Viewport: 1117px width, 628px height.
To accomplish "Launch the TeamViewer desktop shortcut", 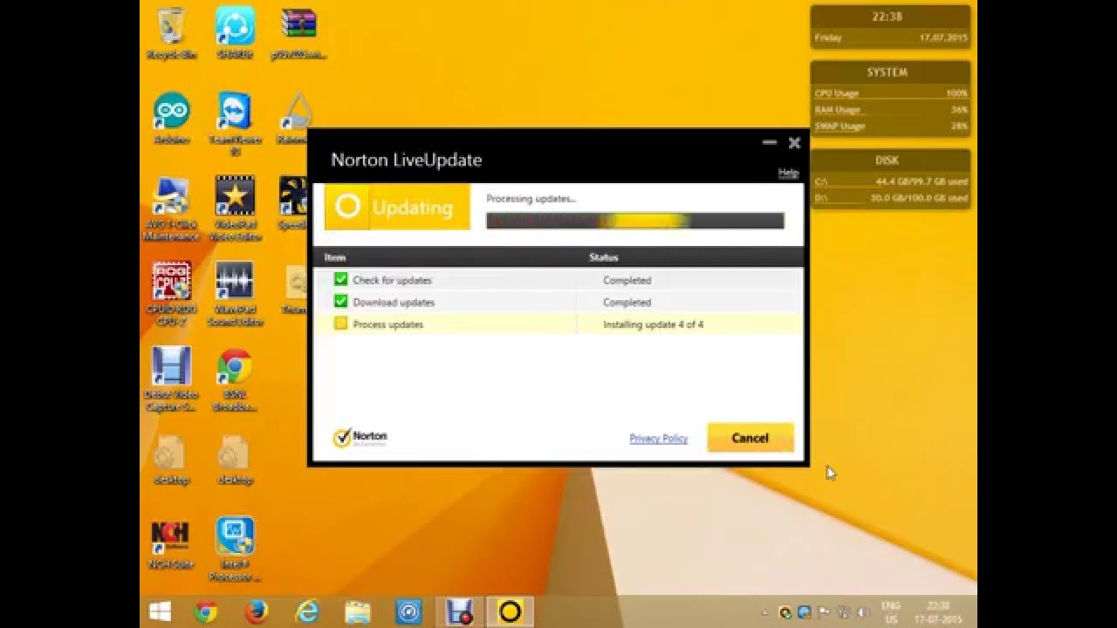I will 235,122.
